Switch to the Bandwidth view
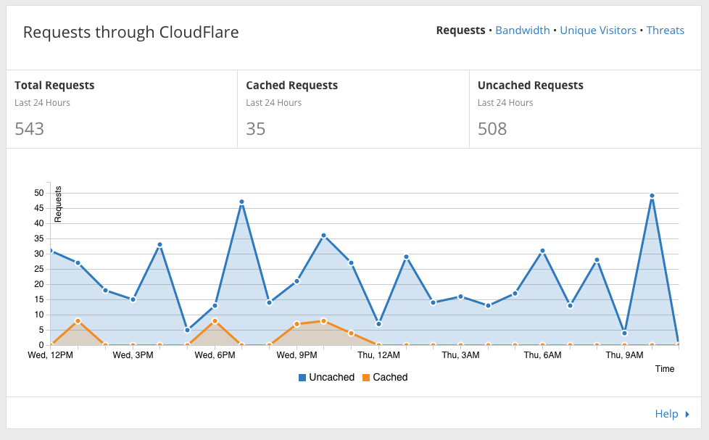The height and width of the screenshot is (440, 709). click(522, 30)
